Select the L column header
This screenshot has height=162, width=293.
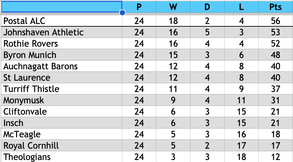click(x=241, y=7)
